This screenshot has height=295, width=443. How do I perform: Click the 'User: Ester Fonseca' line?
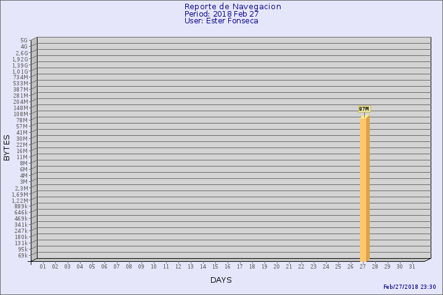(x=221, y=21)
